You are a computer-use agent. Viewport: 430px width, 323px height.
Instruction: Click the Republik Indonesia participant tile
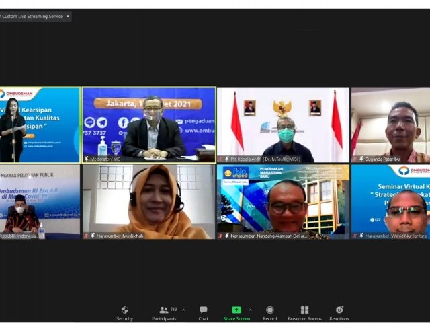point(40,201)
